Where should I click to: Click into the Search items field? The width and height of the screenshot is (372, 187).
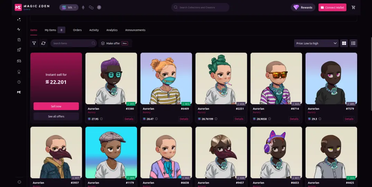(74, 43)
